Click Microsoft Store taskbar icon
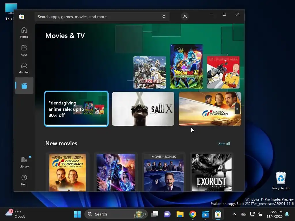 (218, 214)
